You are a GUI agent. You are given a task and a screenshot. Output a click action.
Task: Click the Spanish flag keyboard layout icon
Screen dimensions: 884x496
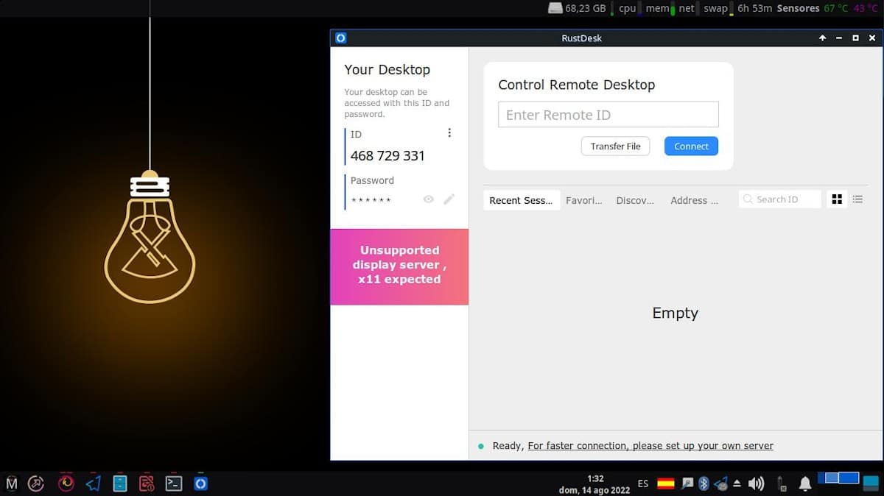click(x=665, y=483)
